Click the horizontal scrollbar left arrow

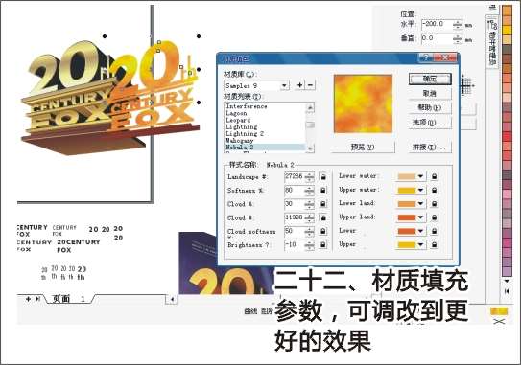click(x=172, y=299)
